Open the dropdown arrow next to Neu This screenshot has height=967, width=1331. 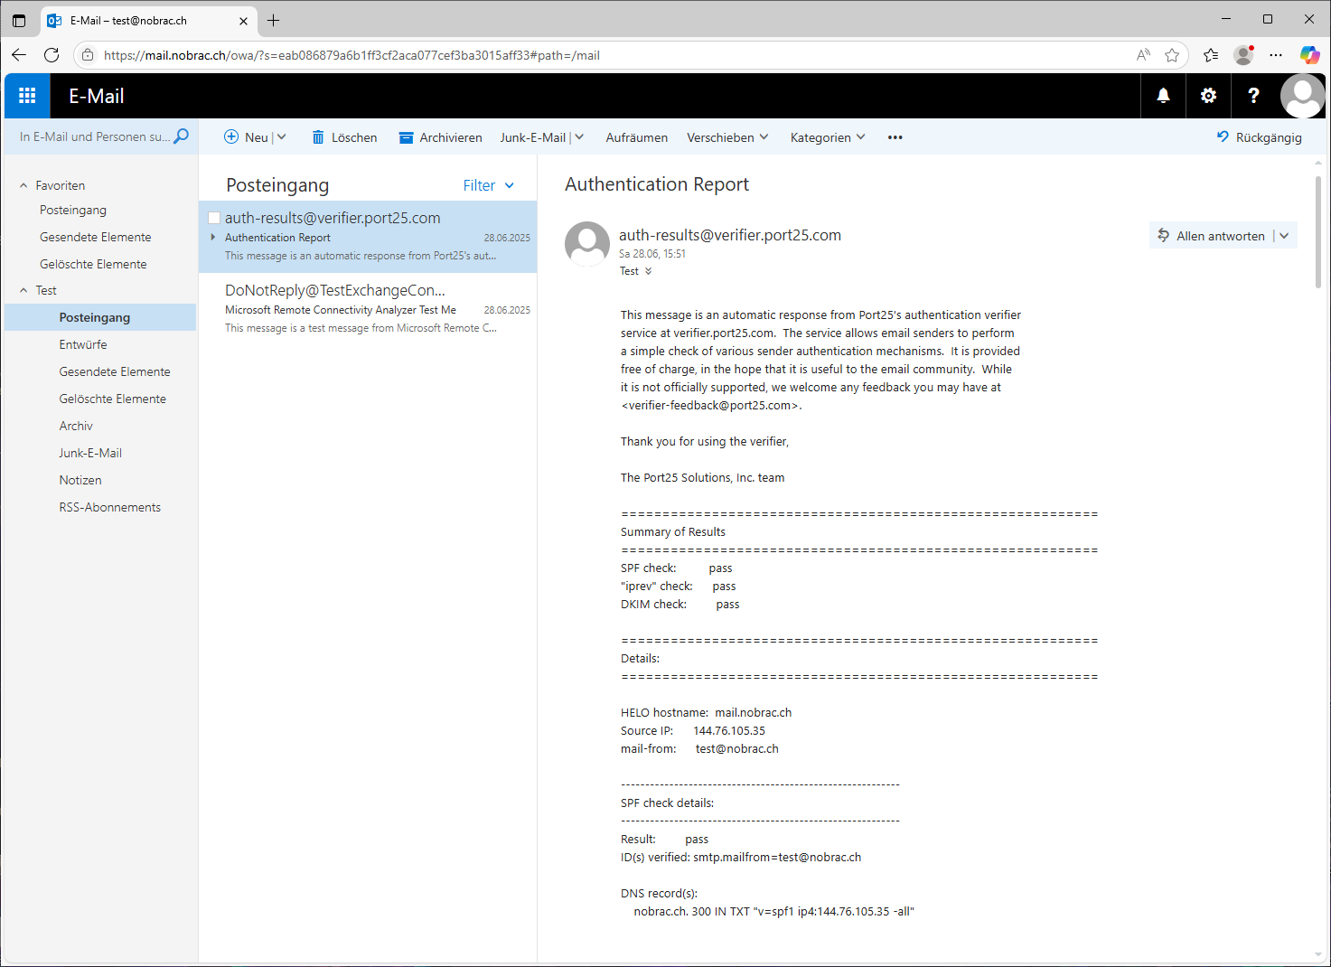click(281, 137)
